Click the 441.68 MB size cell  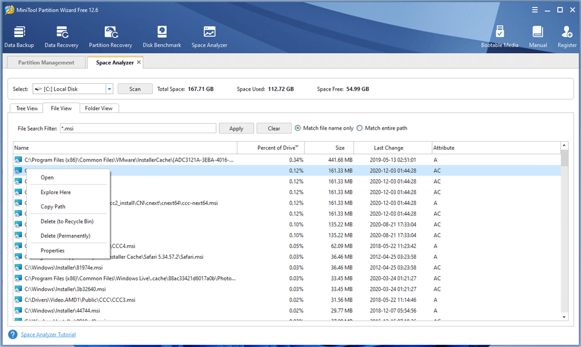coord(340,160)
